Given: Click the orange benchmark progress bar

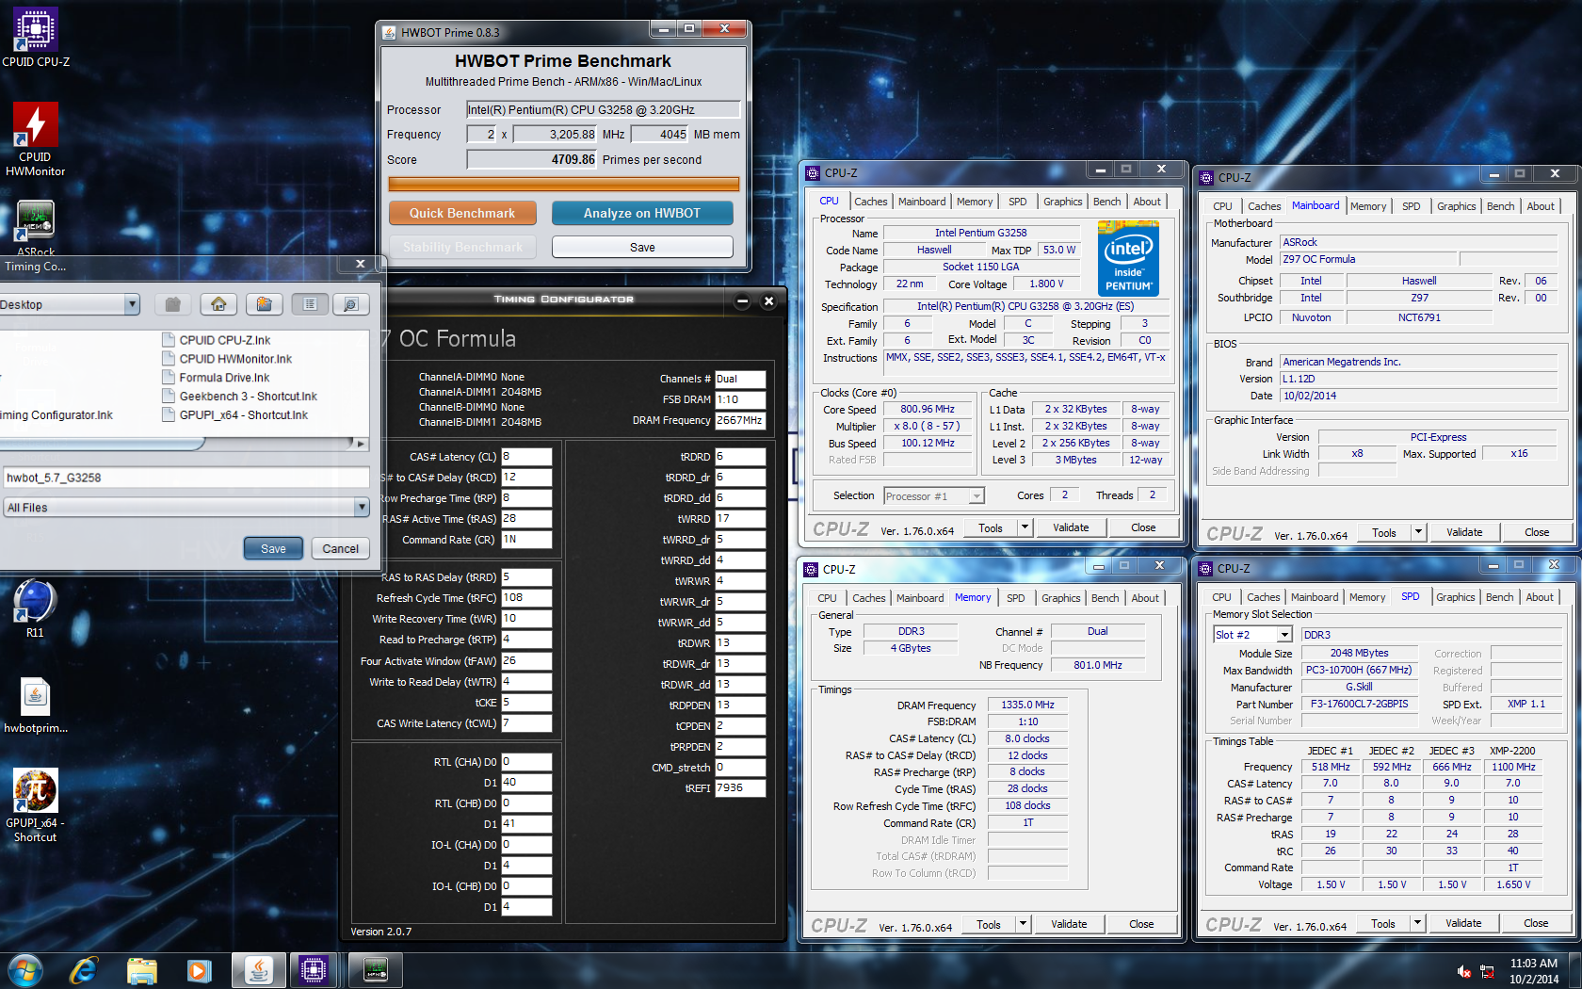Looking at the screenshot, I should coord(563,184).
